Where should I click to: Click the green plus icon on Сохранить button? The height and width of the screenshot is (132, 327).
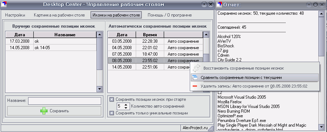point(44,111)
